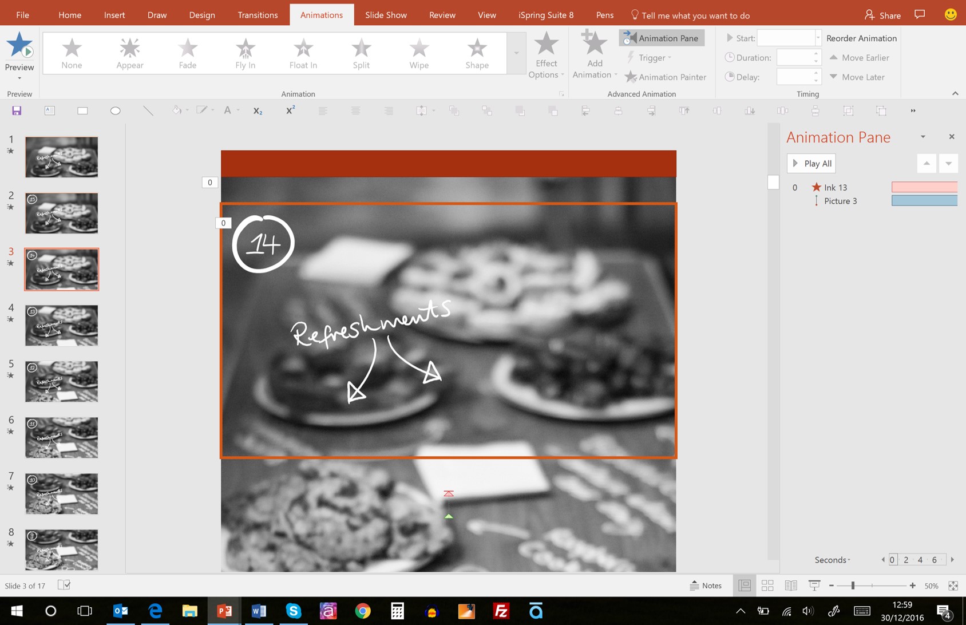Select the Fly In animation
966x625 pixels.
pos(245,53)
